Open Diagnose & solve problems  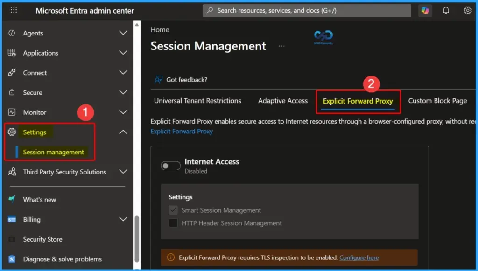coord(63,259)
